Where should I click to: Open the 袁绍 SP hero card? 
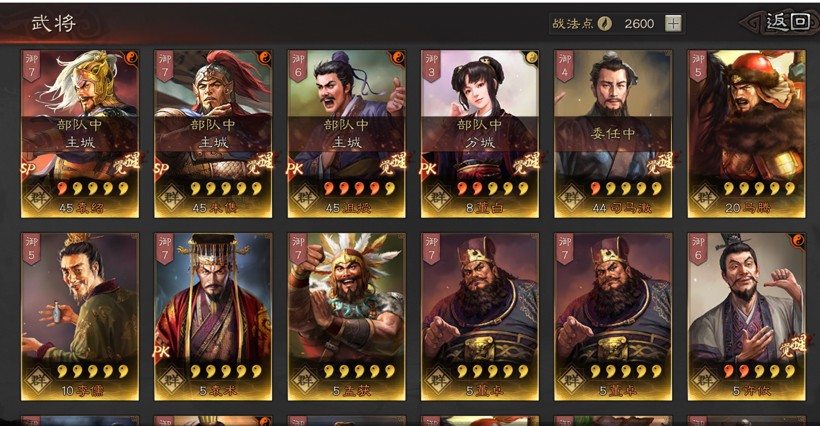(x=80, y=134)
